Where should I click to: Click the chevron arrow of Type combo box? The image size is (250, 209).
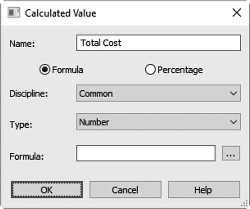point(233,122)
